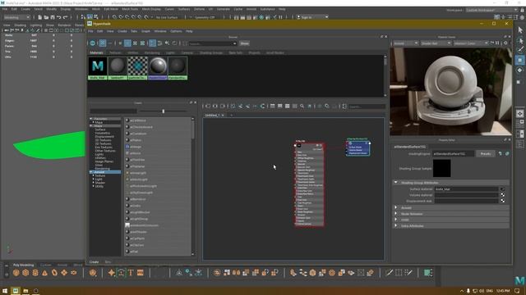Open the Hypershade Graph menu
This screenshot has height=295, width=526.
click(x=145, y=31)
